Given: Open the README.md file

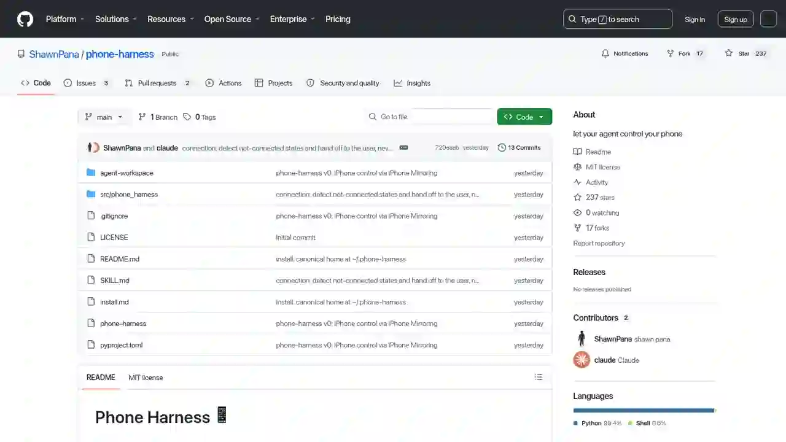Looking at the screenshot, I should 120,258.
